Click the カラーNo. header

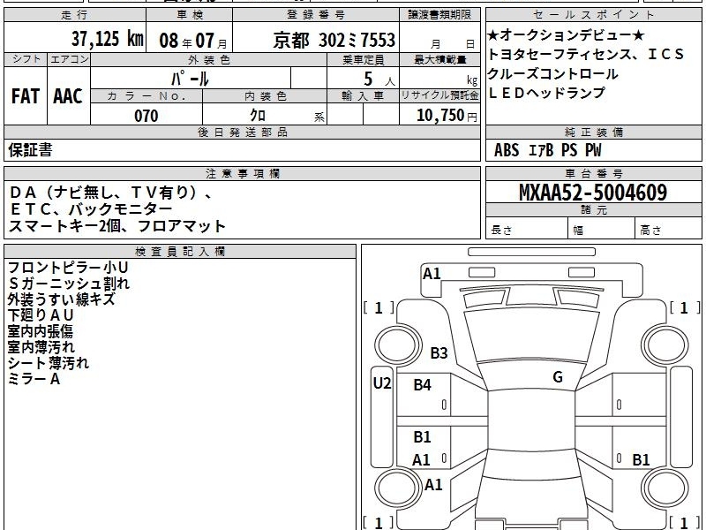146,95
